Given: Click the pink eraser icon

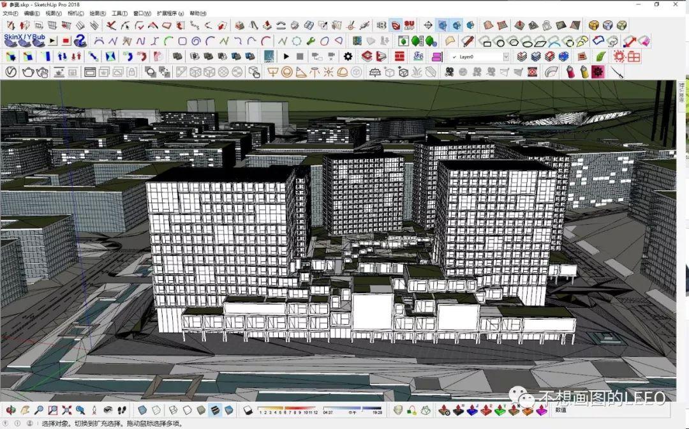Looking at the screenshot, I should (644, 41).
